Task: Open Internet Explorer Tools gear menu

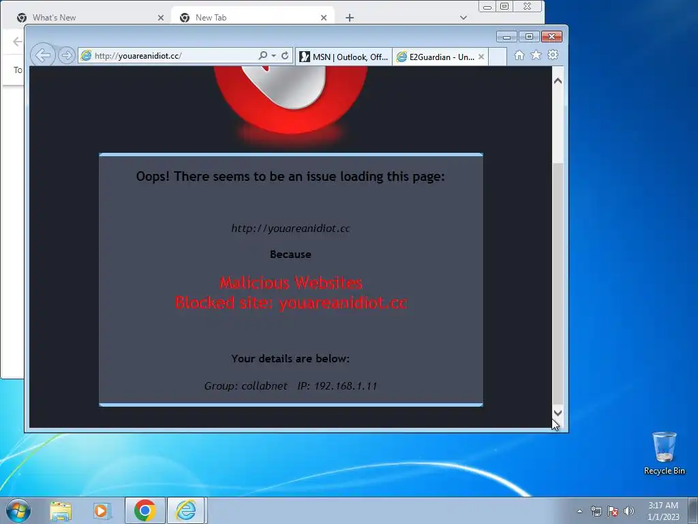Action: click(553, 55)
